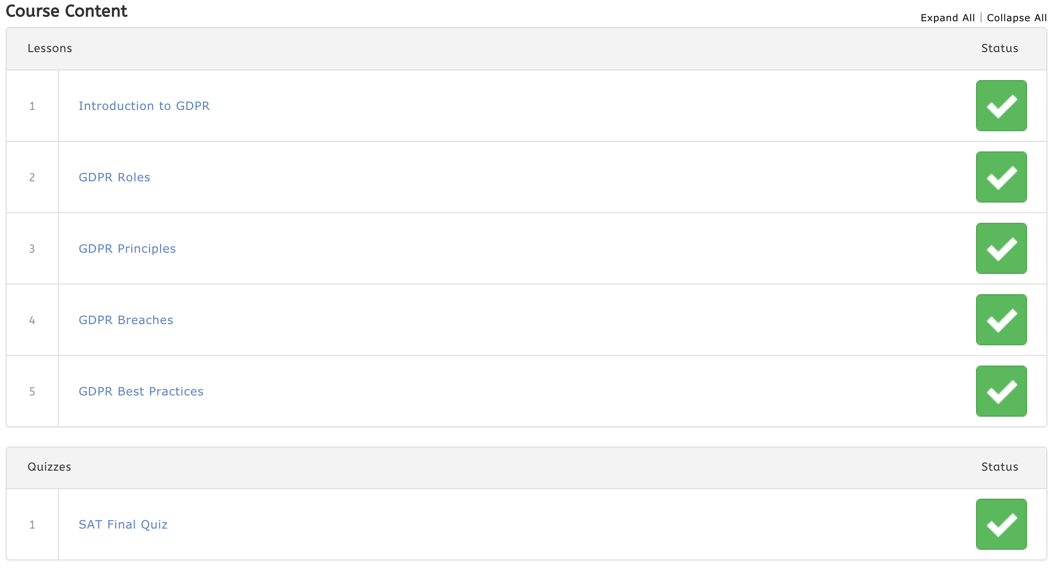
Task: Click the Status column header in Lessons
Action: (1000, 48)
